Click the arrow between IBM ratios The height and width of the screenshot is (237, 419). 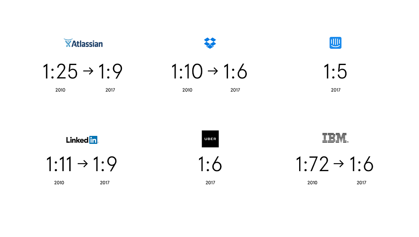click(339, 164)
